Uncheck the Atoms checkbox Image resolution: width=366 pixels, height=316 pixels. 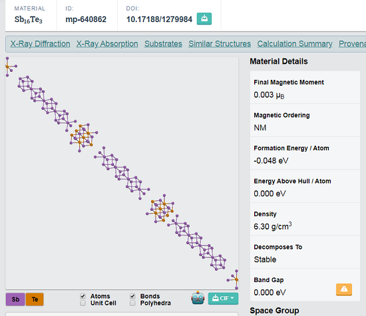pos(83,296)
